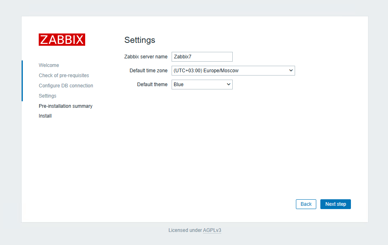Screen dimensions: 388x245
Task: Select Pre-installation summary step
Action: click(x=66, y=106)
